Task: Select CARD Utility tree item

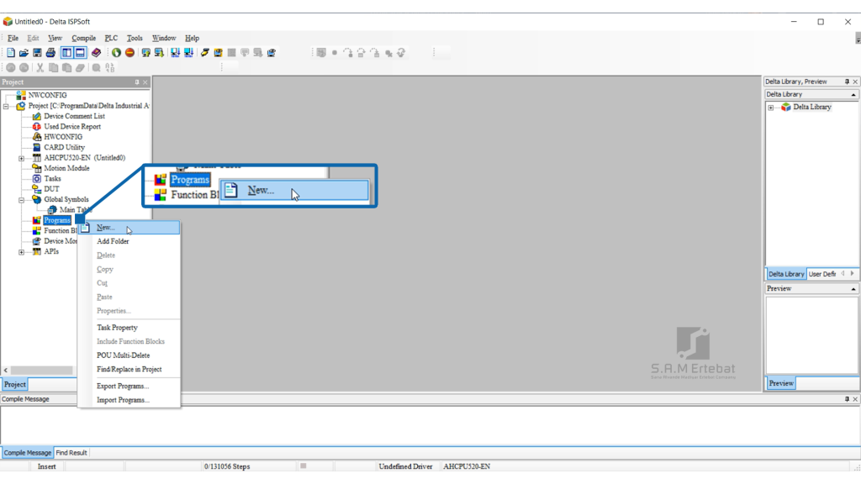Action: tap(64, 147)
